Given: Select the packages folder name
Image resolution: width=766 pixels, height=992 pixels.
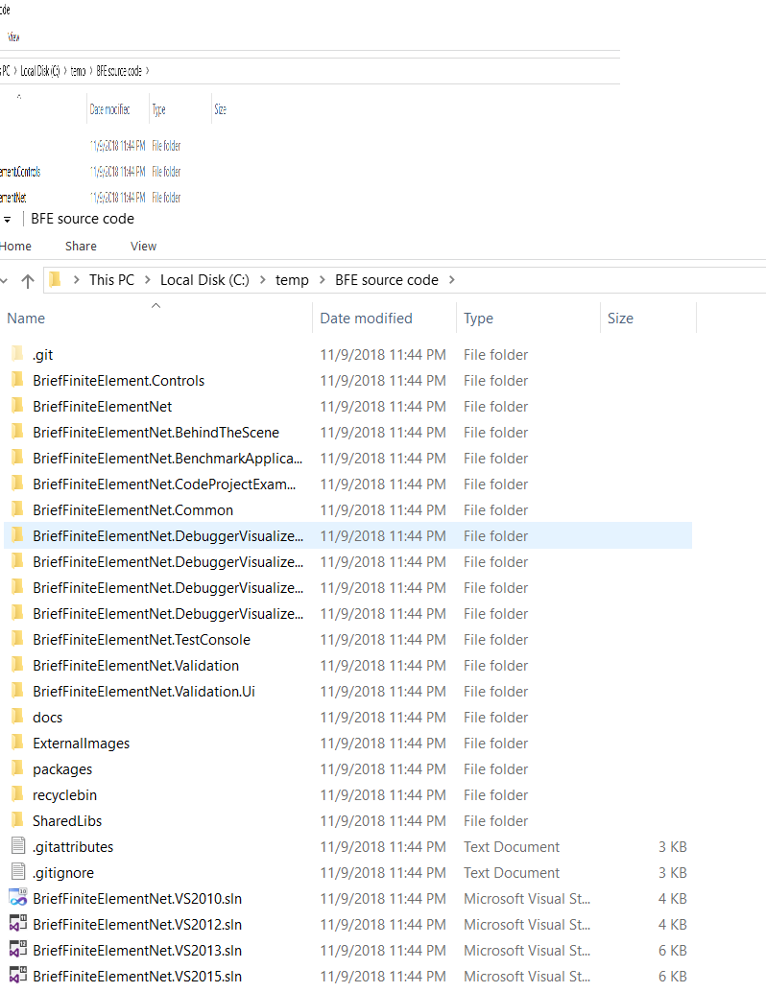Looking at the screenshot, I should coord(62,768).
